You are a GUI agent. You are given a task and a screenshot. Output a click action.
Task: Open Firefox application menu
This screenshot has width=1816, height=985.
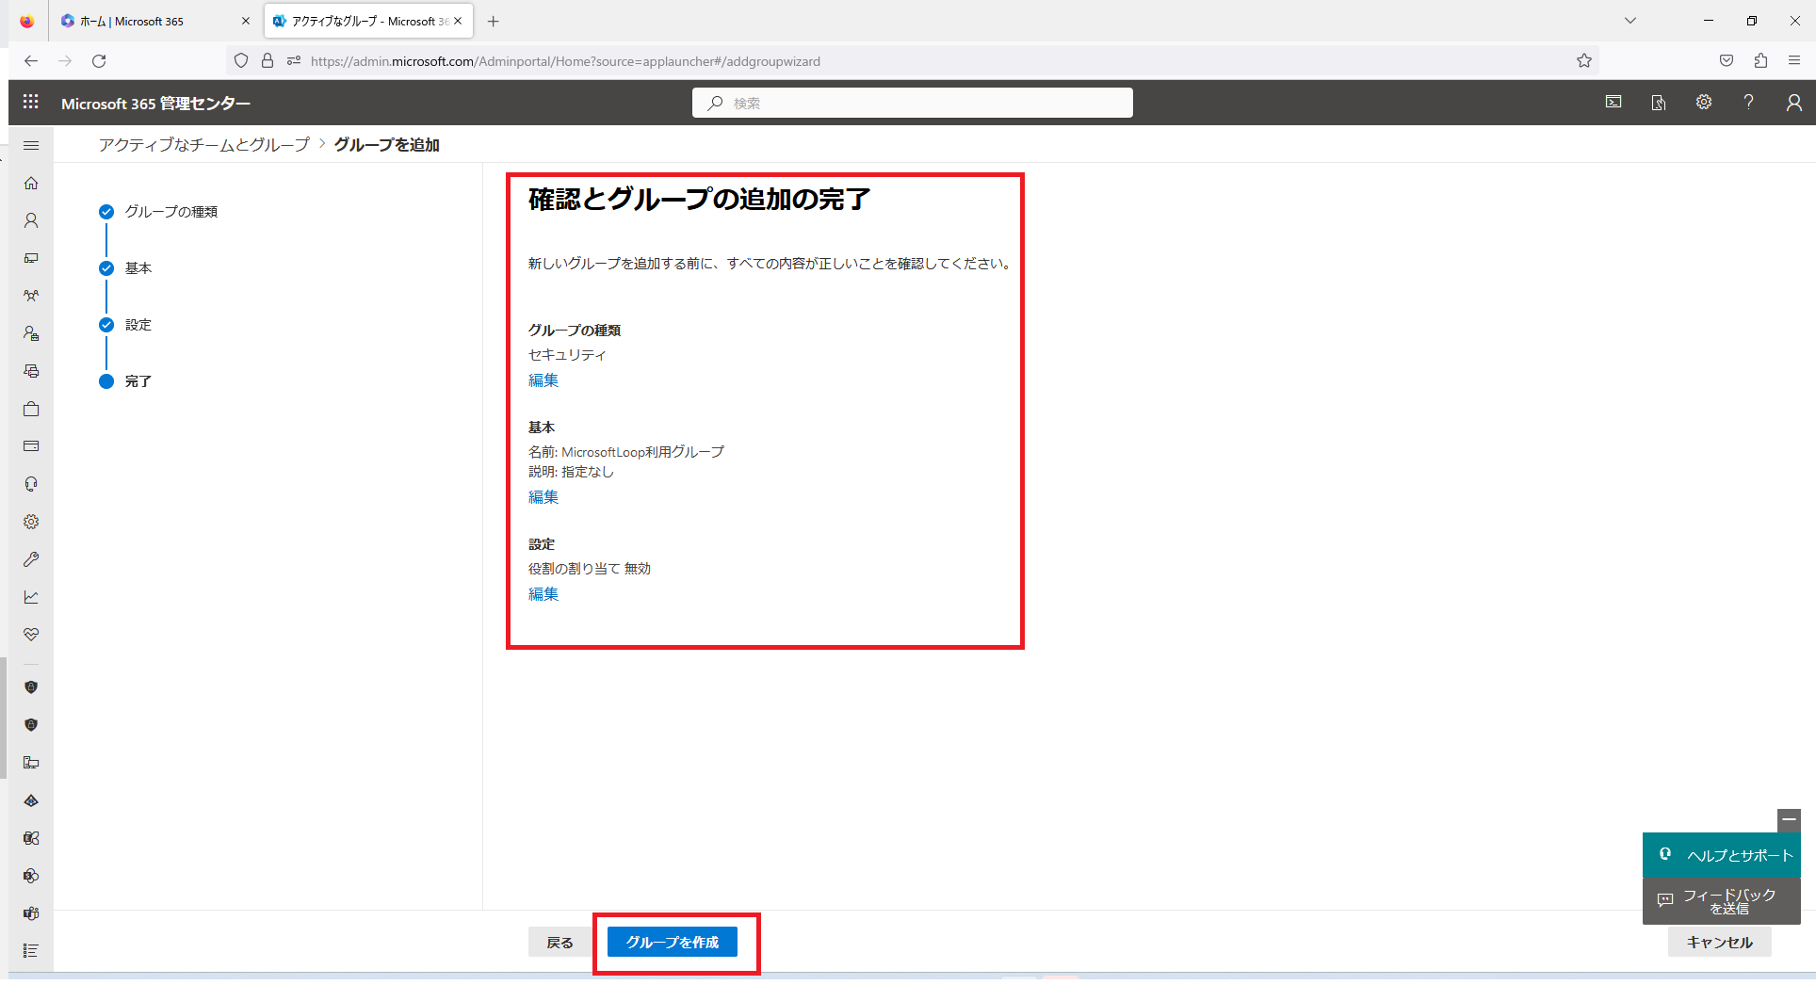pos(1794,60)
